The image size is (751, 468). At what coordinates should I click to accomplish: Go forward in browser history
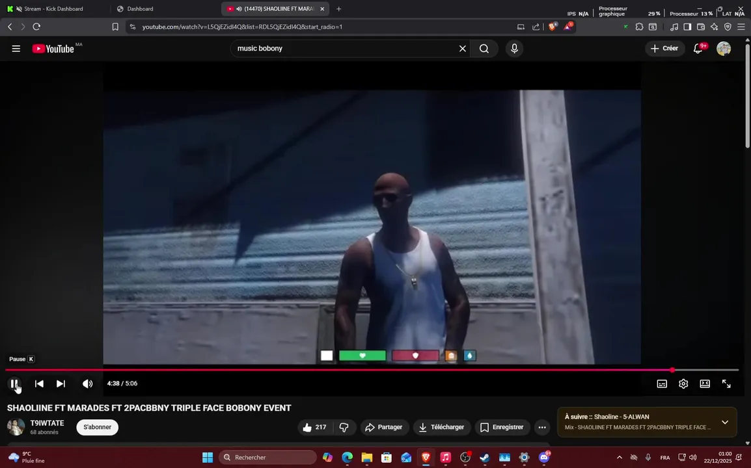[23, 27]
